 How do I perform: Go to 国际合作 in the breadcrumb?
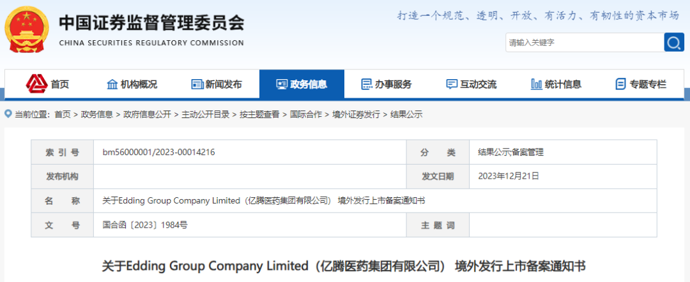[x=305, y=115]
